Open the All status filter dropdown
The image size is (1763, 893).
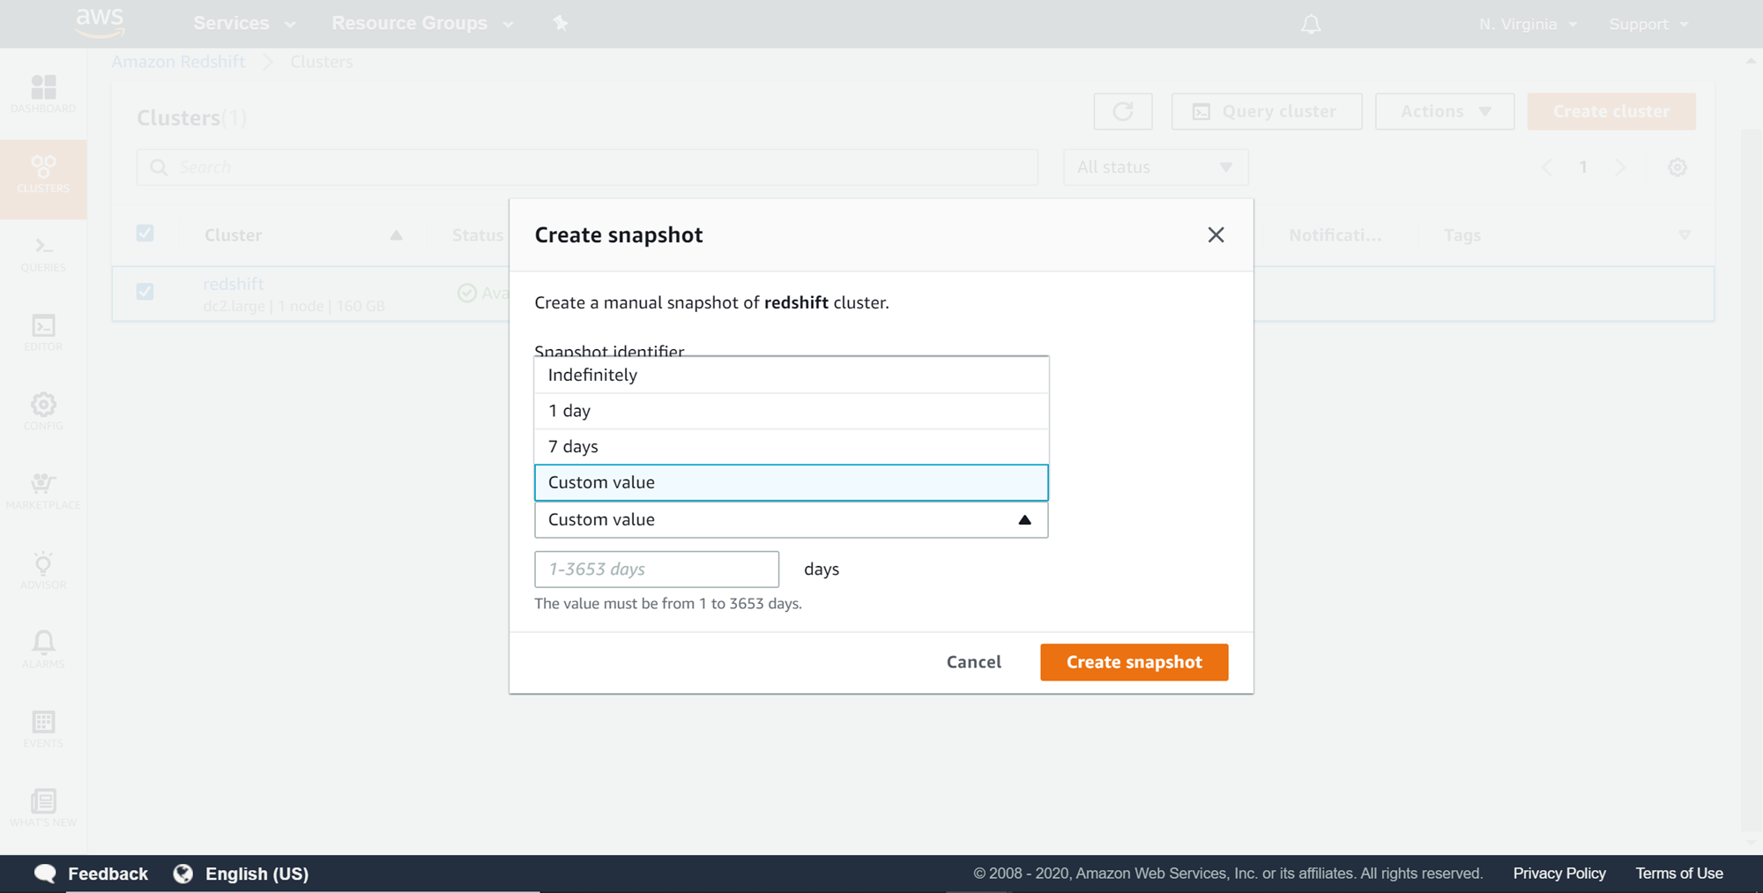[1155, 167]
